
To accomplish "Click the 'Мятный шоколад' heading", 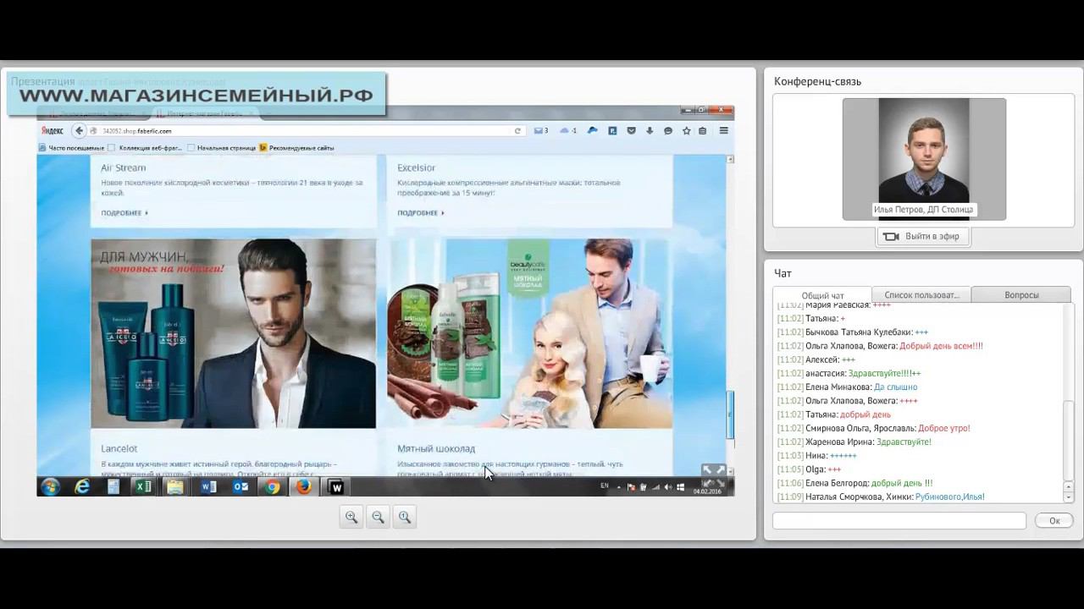I will (x=436, y=448).
